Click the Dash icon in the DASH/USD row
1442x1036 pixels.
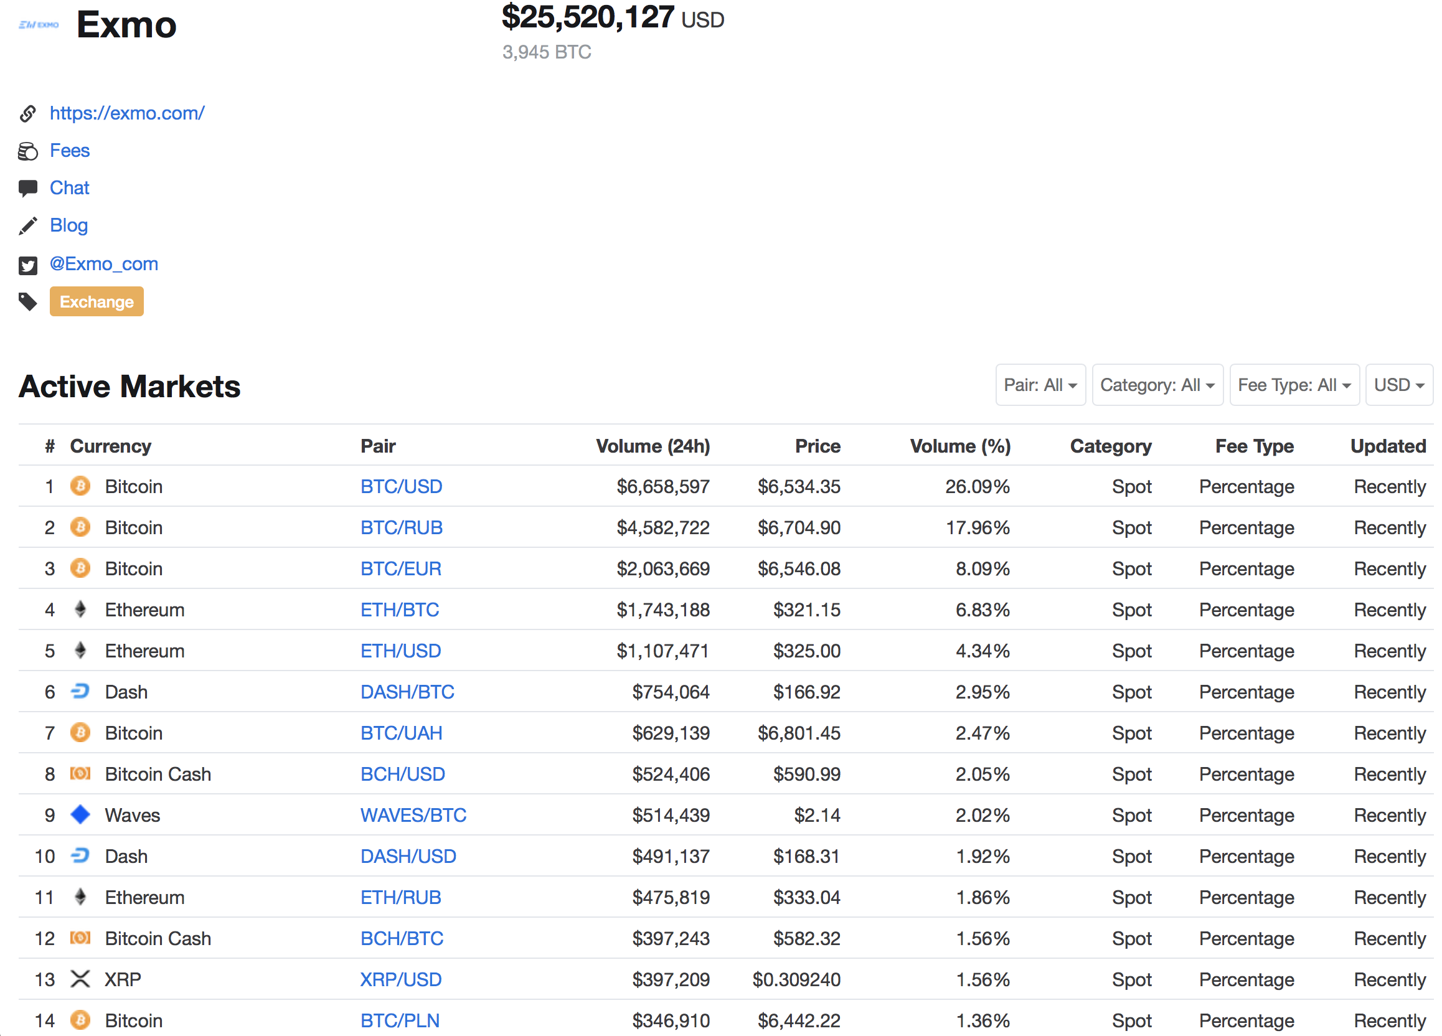point(80,855)
